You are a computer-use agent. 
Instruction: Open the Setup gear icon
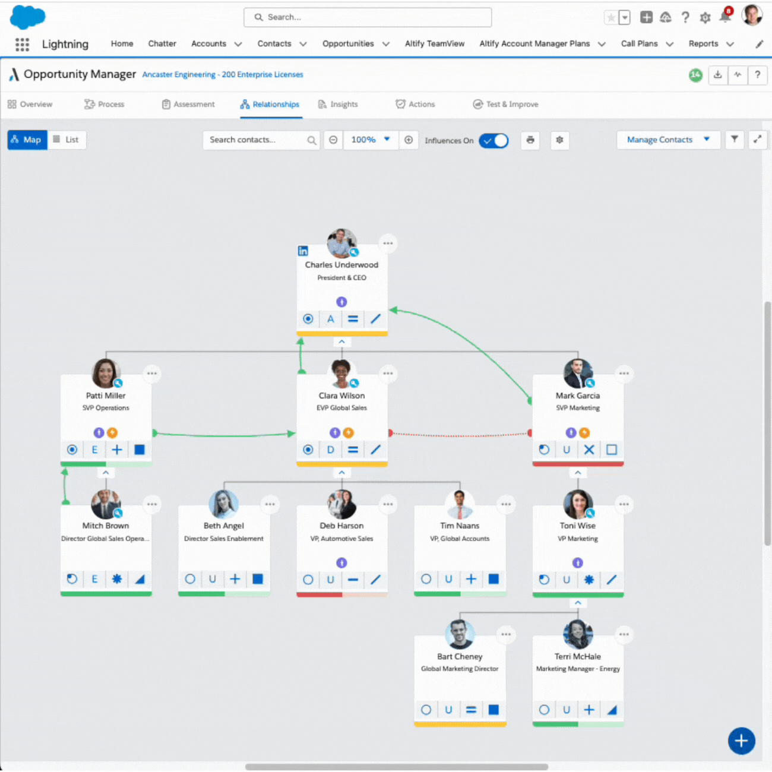705,18
